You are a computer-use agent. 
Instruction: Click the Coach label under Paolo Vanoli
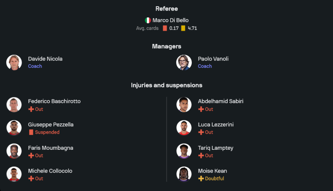tap(205, 66)
